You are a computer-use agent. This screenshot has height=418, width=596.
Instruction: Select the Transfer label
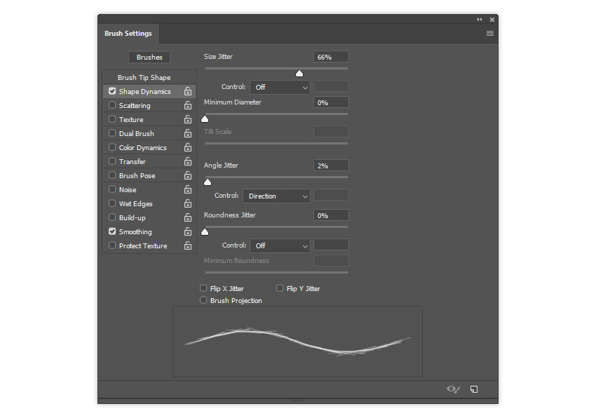tap(133, 161)
